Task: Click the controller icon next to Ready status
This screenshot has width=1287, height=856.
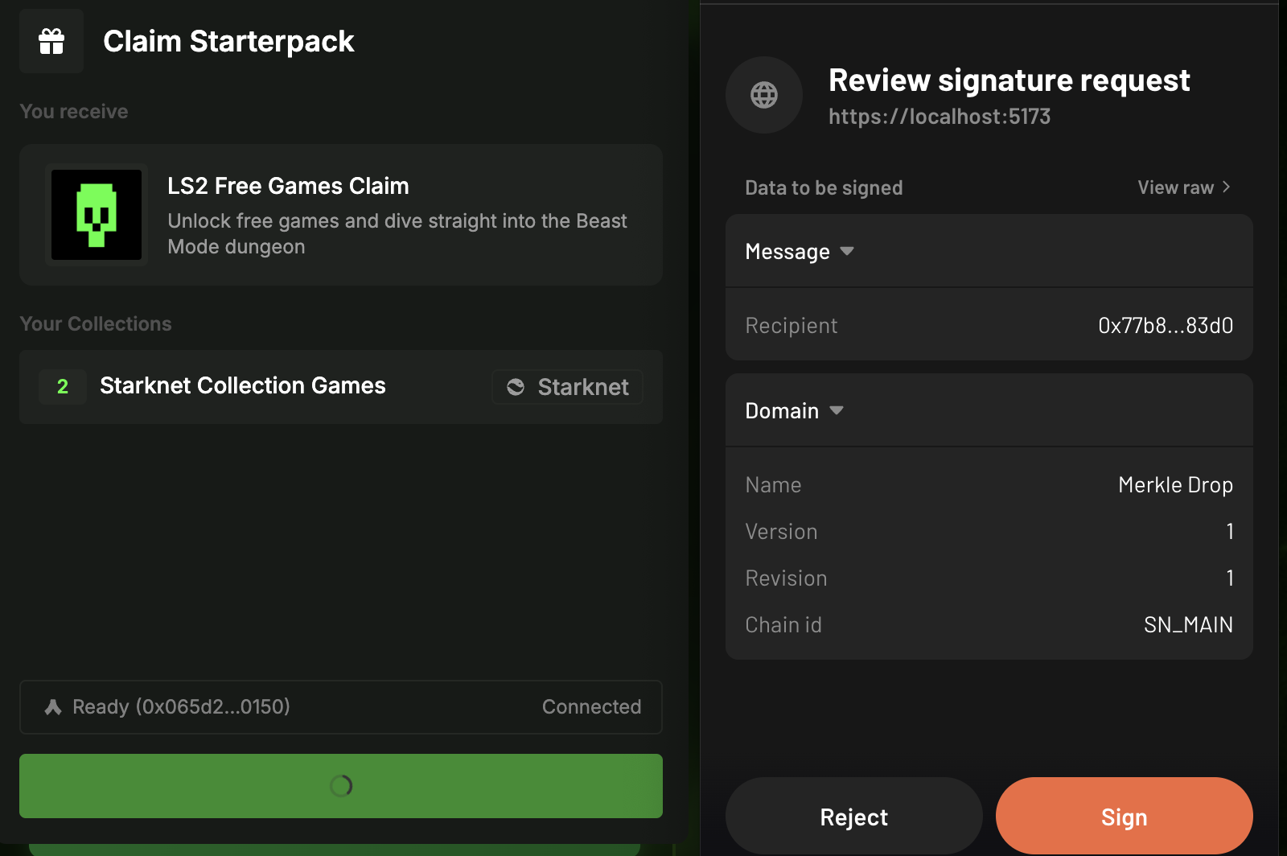Action: 53,707
